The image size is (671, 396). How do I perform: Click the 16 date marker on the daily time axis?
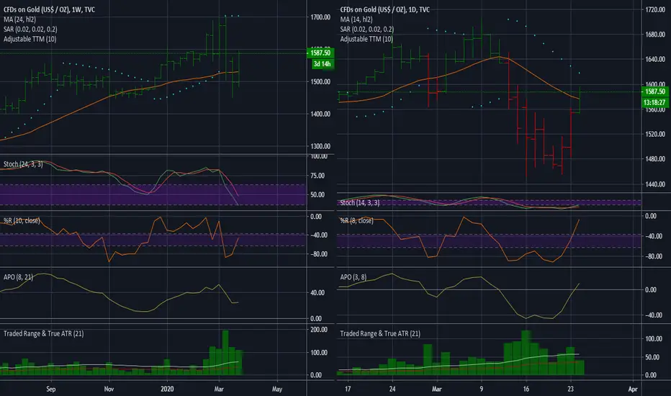[x=526, y=389]
